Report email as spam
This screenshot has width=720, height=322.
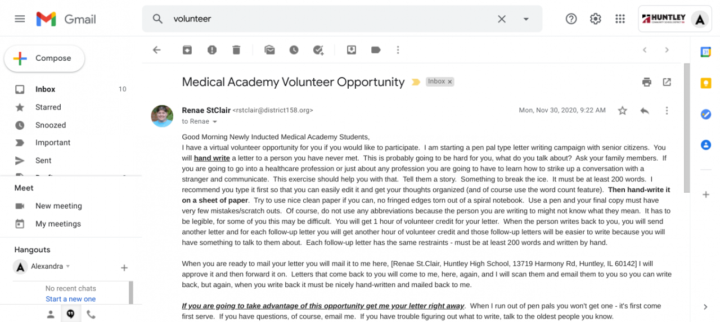tap(212, 50)
